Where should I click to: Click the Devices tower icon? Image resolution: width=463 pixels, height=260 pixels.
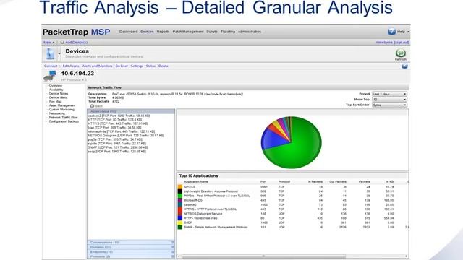point(50,54)
